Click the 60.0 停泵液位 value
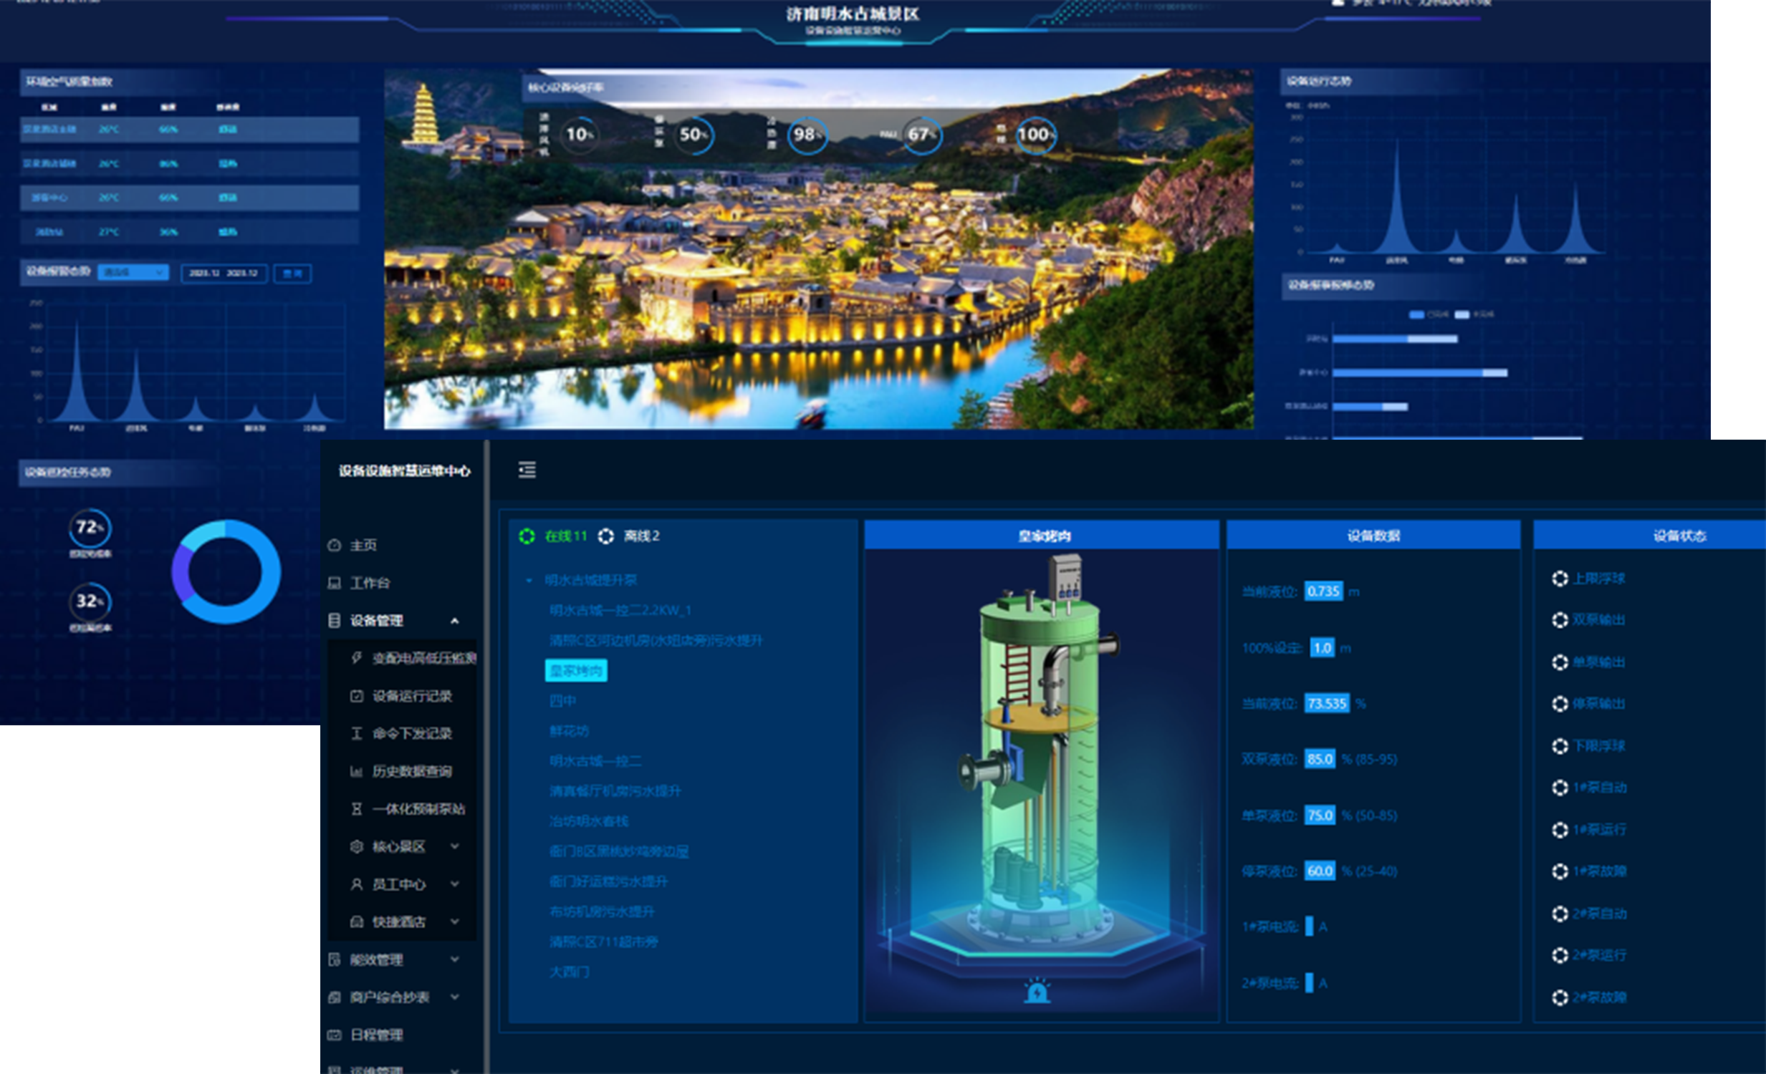 pyautogui.click(x=1320, y=871)
